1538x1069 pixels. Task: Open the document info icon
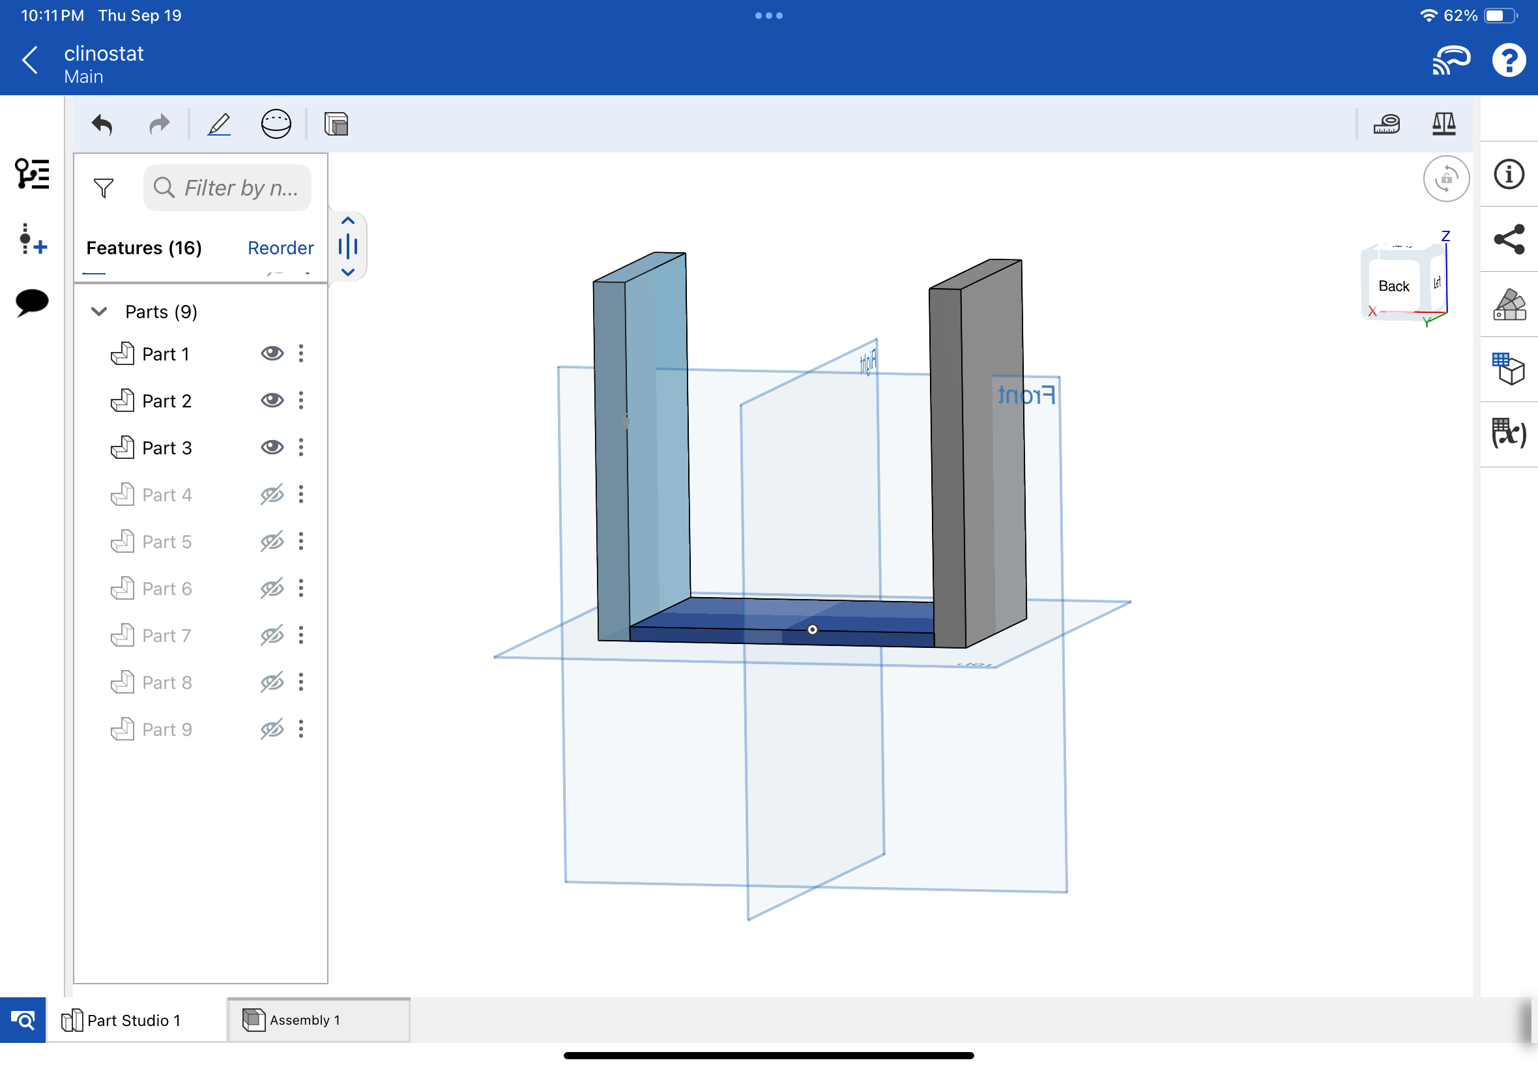pyautogui.click(x=1509, y=175)
